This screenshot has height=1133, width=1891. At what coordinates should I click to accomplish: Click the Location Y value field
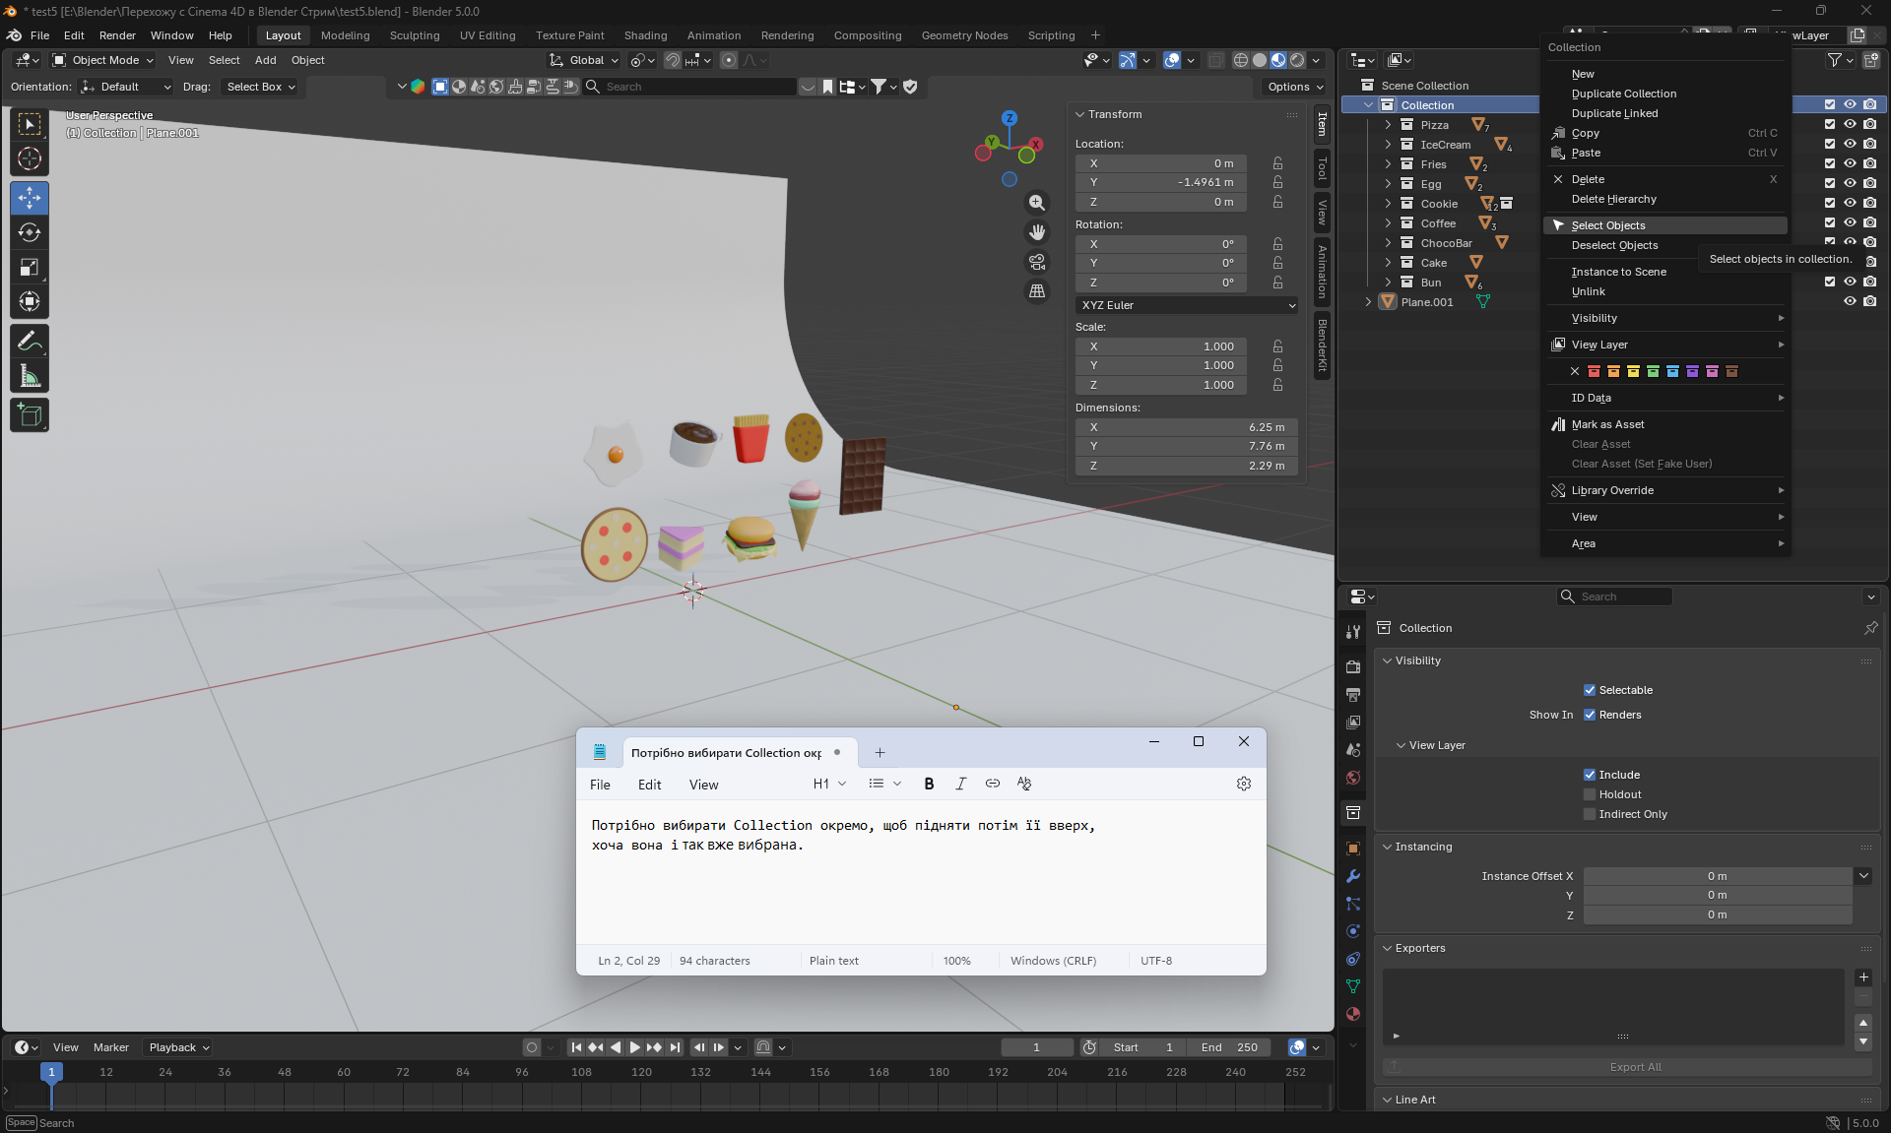click(x=1161, y=182)
